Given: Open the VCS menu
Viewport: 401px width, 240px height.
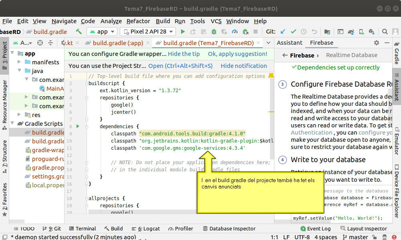Looking at the screenshot, I should point(216,21).
